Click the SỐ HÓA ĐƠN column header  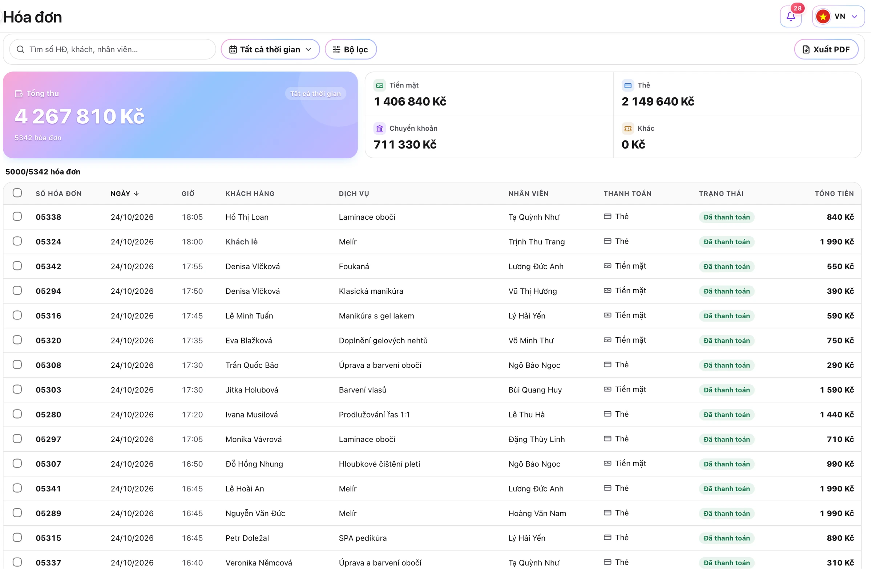coord(58,193)
